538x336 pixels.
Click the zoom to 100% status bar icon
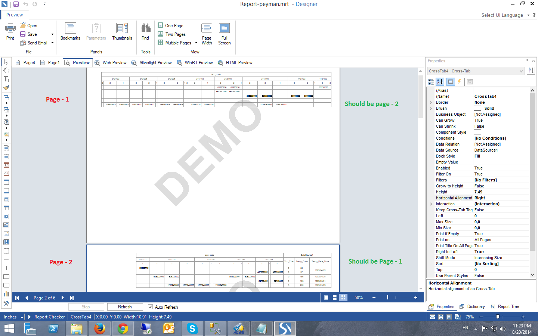point(457,317)
